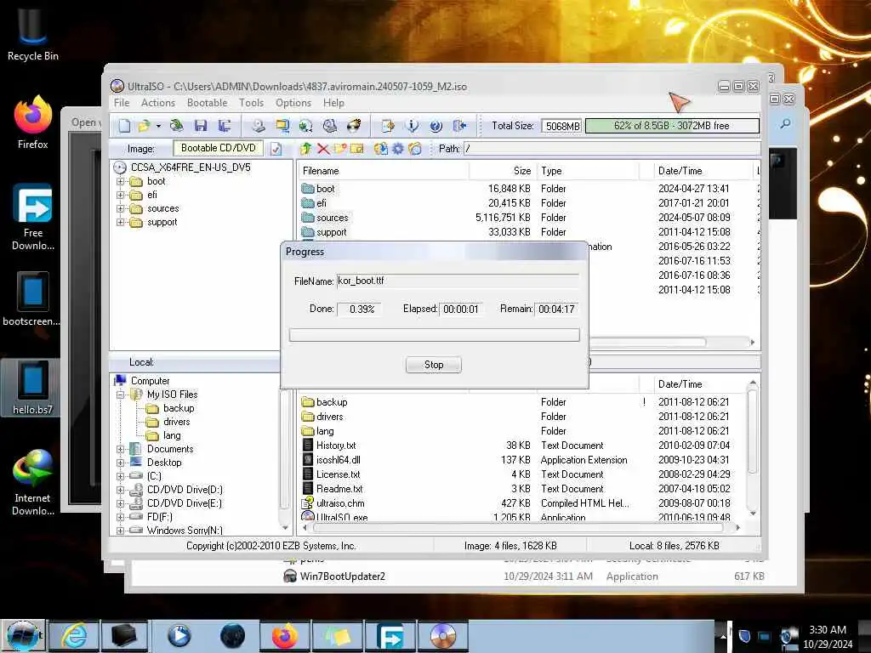Screen dimensions: 871x653
Task: Click the icon right of the blue gear
Action: 415,149
